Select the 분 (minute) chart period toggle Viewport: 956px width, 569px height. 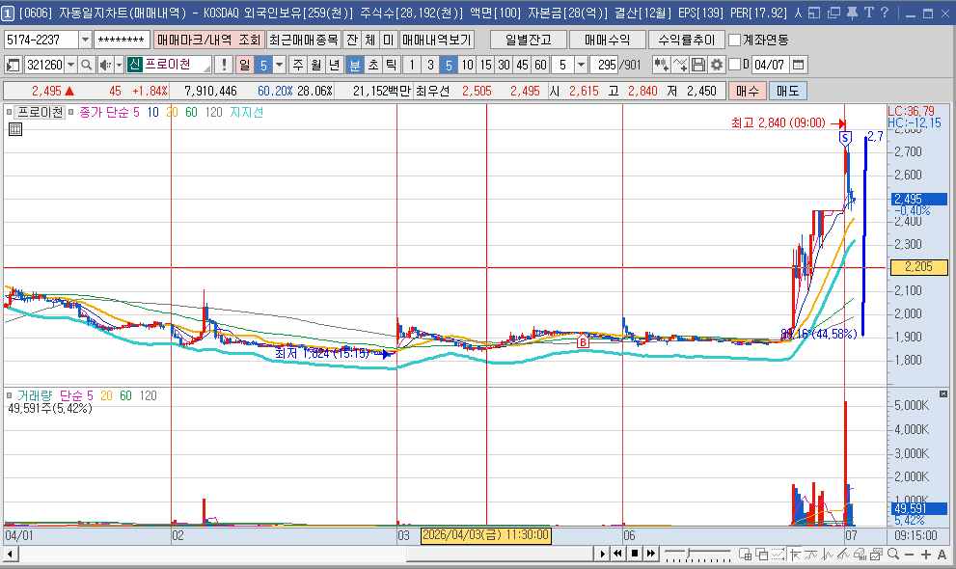click(x=354, y=65)
